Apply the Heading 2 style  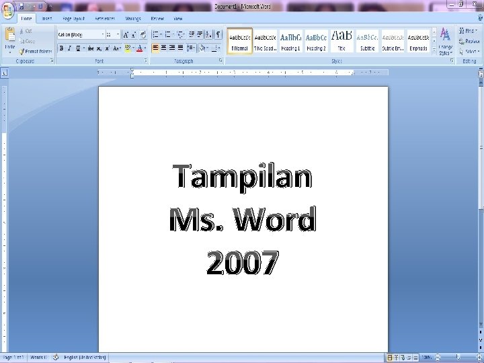317,41
